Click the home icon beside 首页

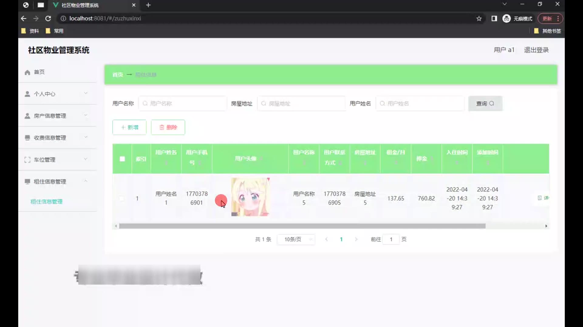coord(27,72)
